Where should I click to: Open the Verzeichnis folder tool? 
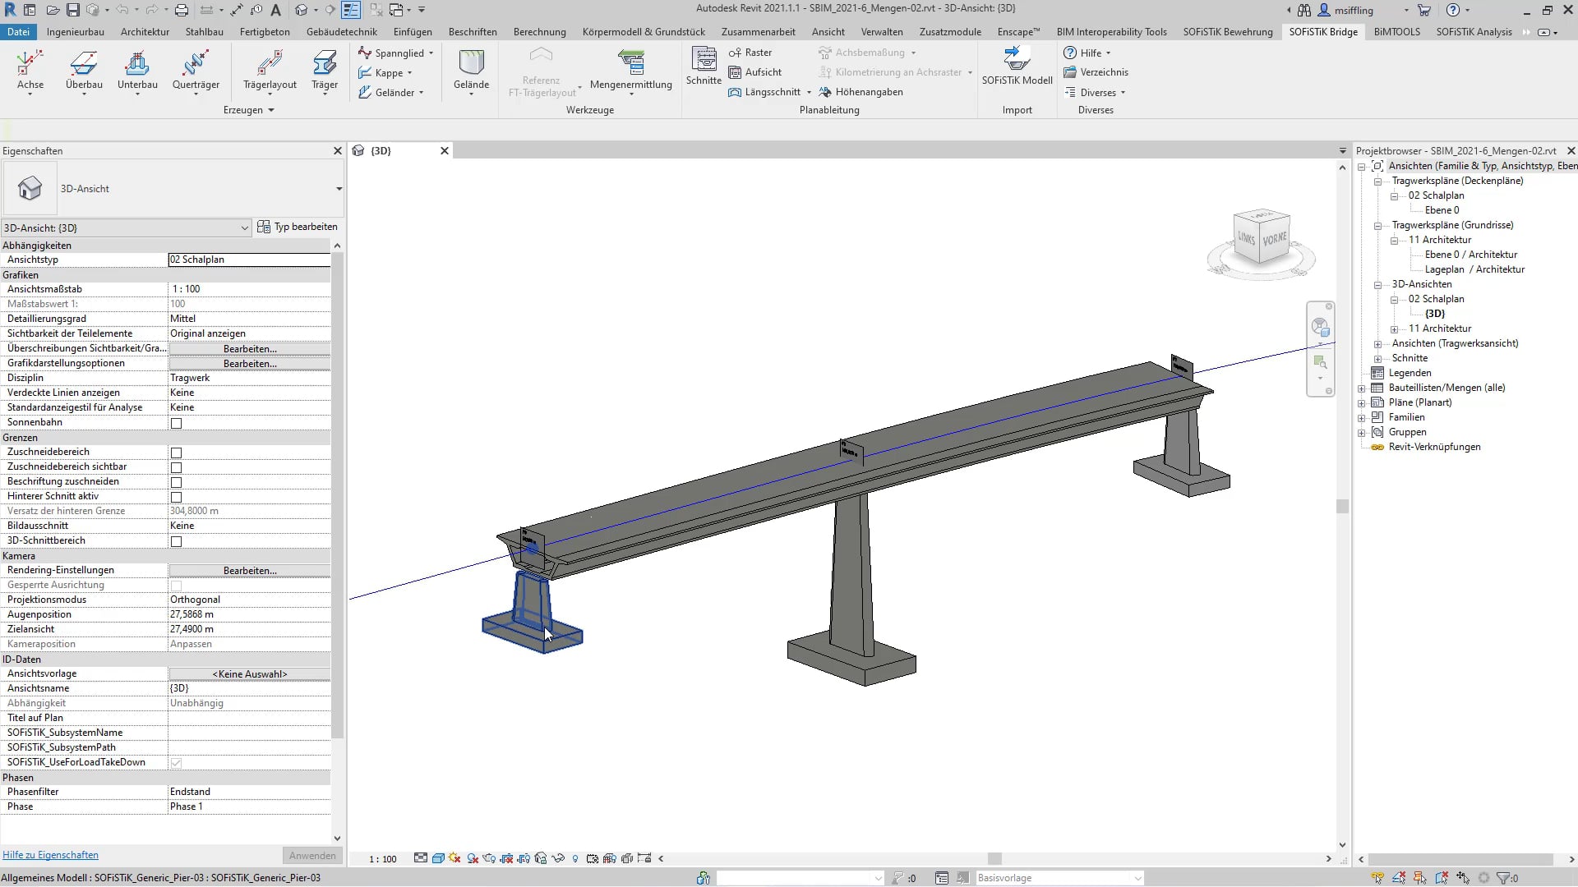coord(1096,72)
